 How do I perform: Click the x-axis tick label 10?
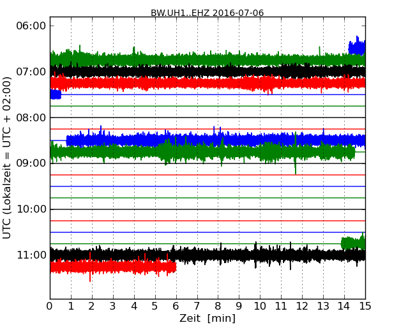260,306
